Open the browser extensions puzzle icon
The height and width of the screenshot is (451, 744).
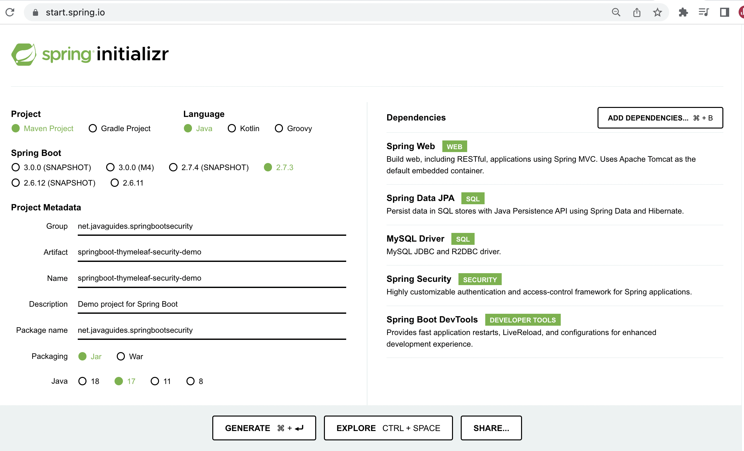click(683, 12)
